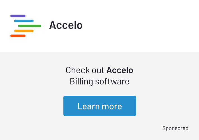Click the capital A in Accelo heading
Screen dimensions: 199x140
(x=53, y=25)
